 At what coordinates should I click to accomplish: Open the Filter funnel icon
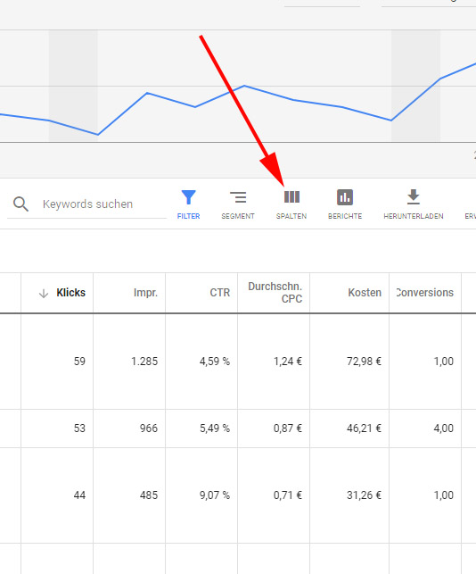click(x=189, y=197)
